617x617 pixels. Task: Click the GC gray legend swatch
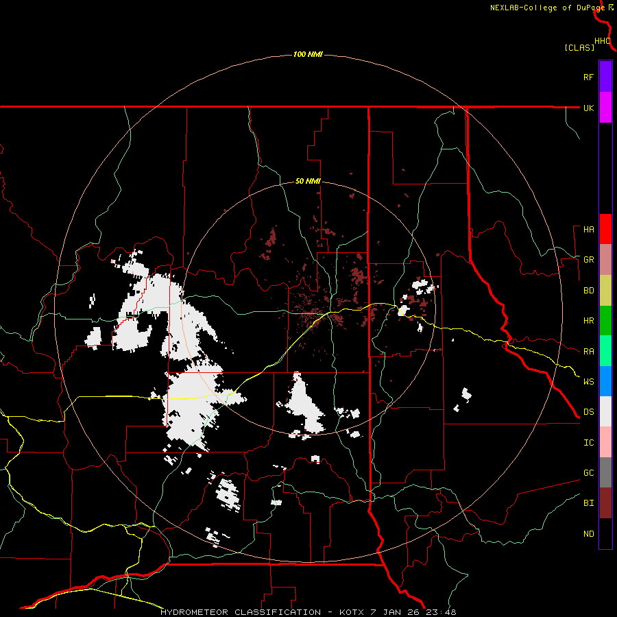(x=605, y=472)
